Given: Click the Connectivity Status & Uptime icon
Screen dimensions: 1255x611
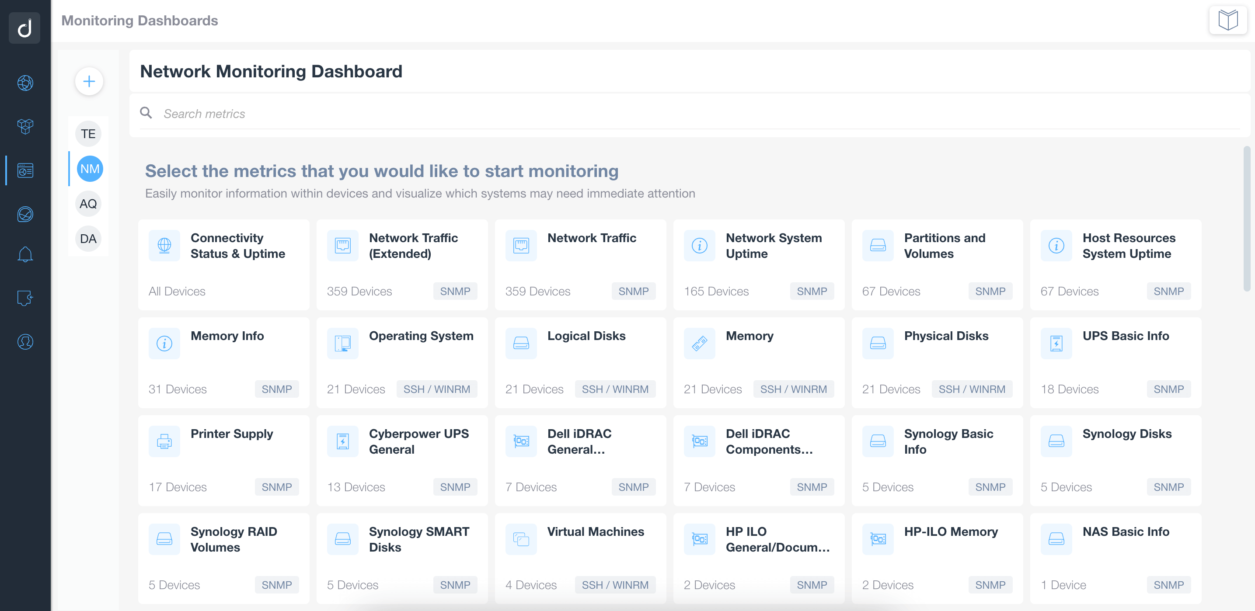Looking at the screenshot, I should click(x=164, y=246).
